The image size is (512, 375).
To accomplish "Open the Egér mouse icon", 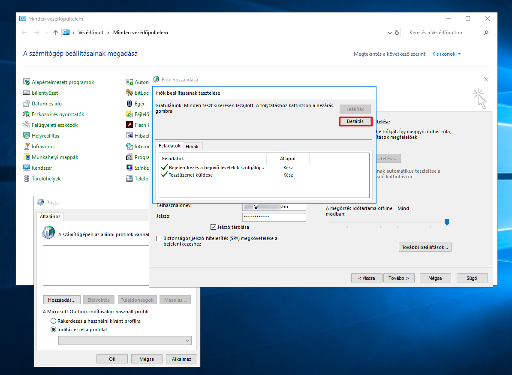I will (130, 104).
